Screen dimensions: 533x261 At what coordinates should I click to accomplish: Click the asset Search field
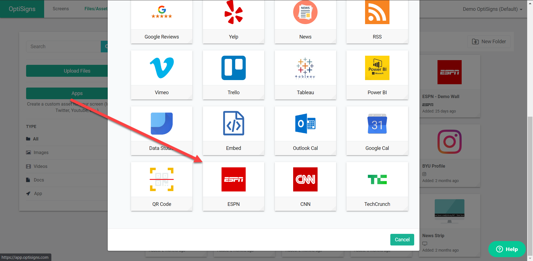(x=63, y=47)
